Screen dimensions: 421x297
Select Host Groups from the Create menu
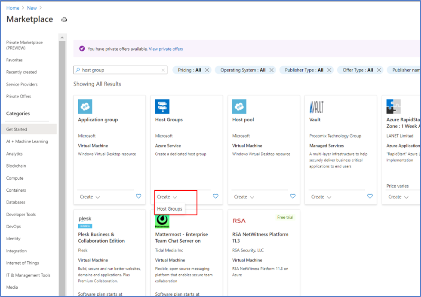170,209
